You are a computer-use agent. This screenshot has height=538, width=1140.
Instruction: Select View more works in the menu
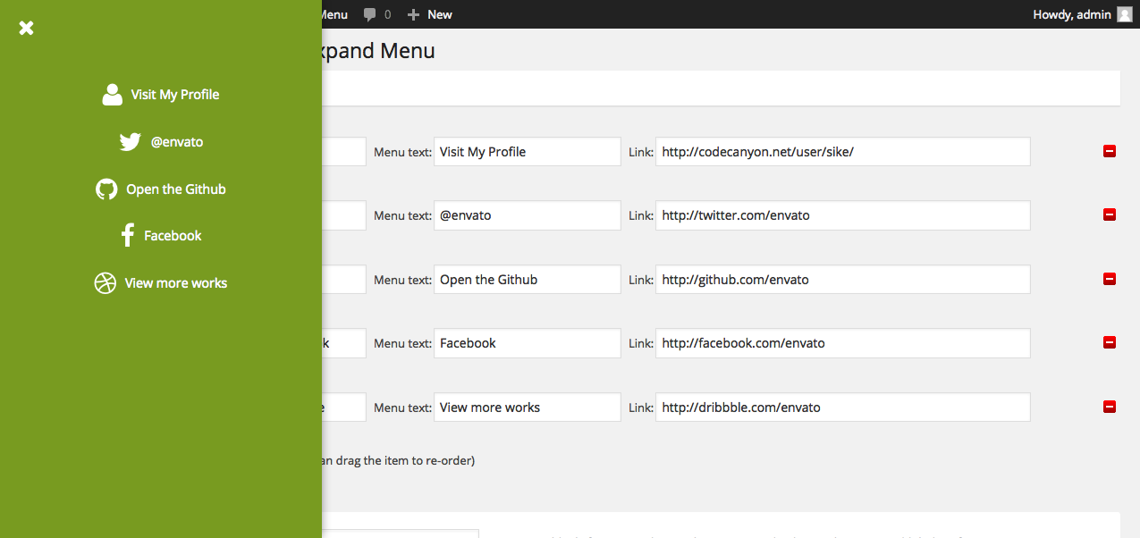175,282
